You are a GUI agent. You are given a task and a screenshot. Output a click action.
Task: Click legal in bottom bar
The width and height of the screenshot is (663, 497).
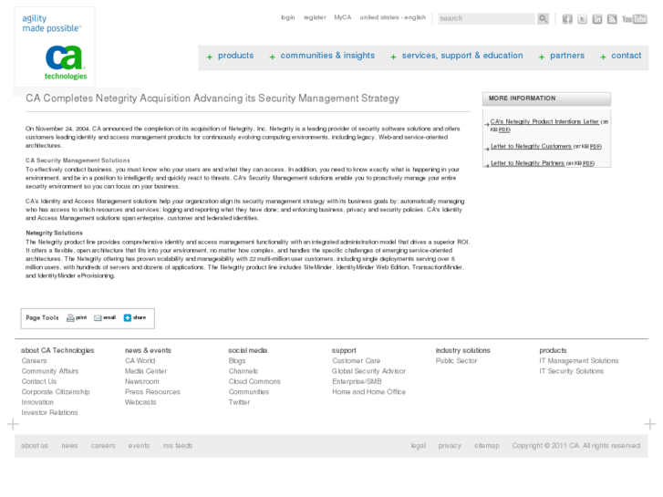pos(419,446)
